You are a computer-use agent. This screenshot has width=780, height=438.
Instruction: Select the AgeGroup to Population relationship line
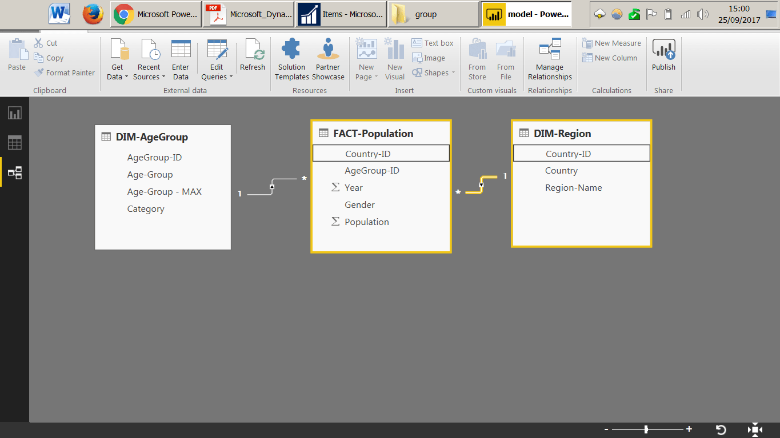(272, 187)
